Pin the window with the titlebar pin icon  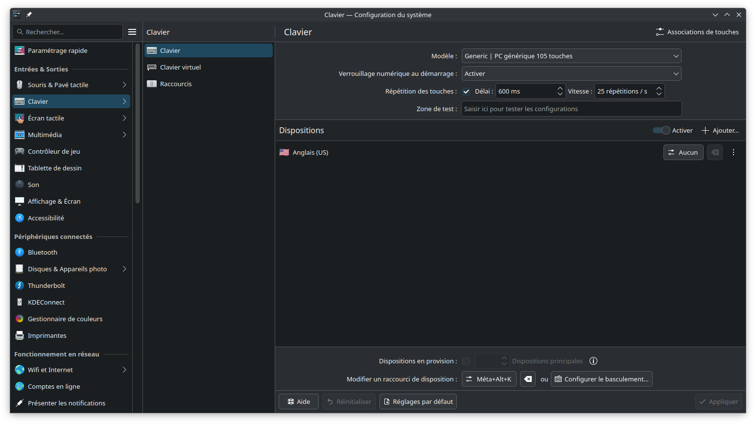(x=29, y=15)
